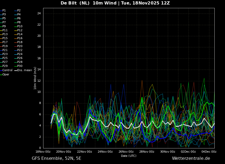Click the P19 red legend line
This screenshot has height=164, width=225.
pos(1,47)
